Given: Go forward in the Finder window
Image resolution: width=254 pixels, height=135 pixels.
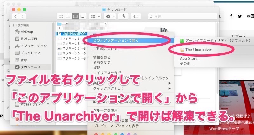Looking at the screenshot, I should [22, 17].
